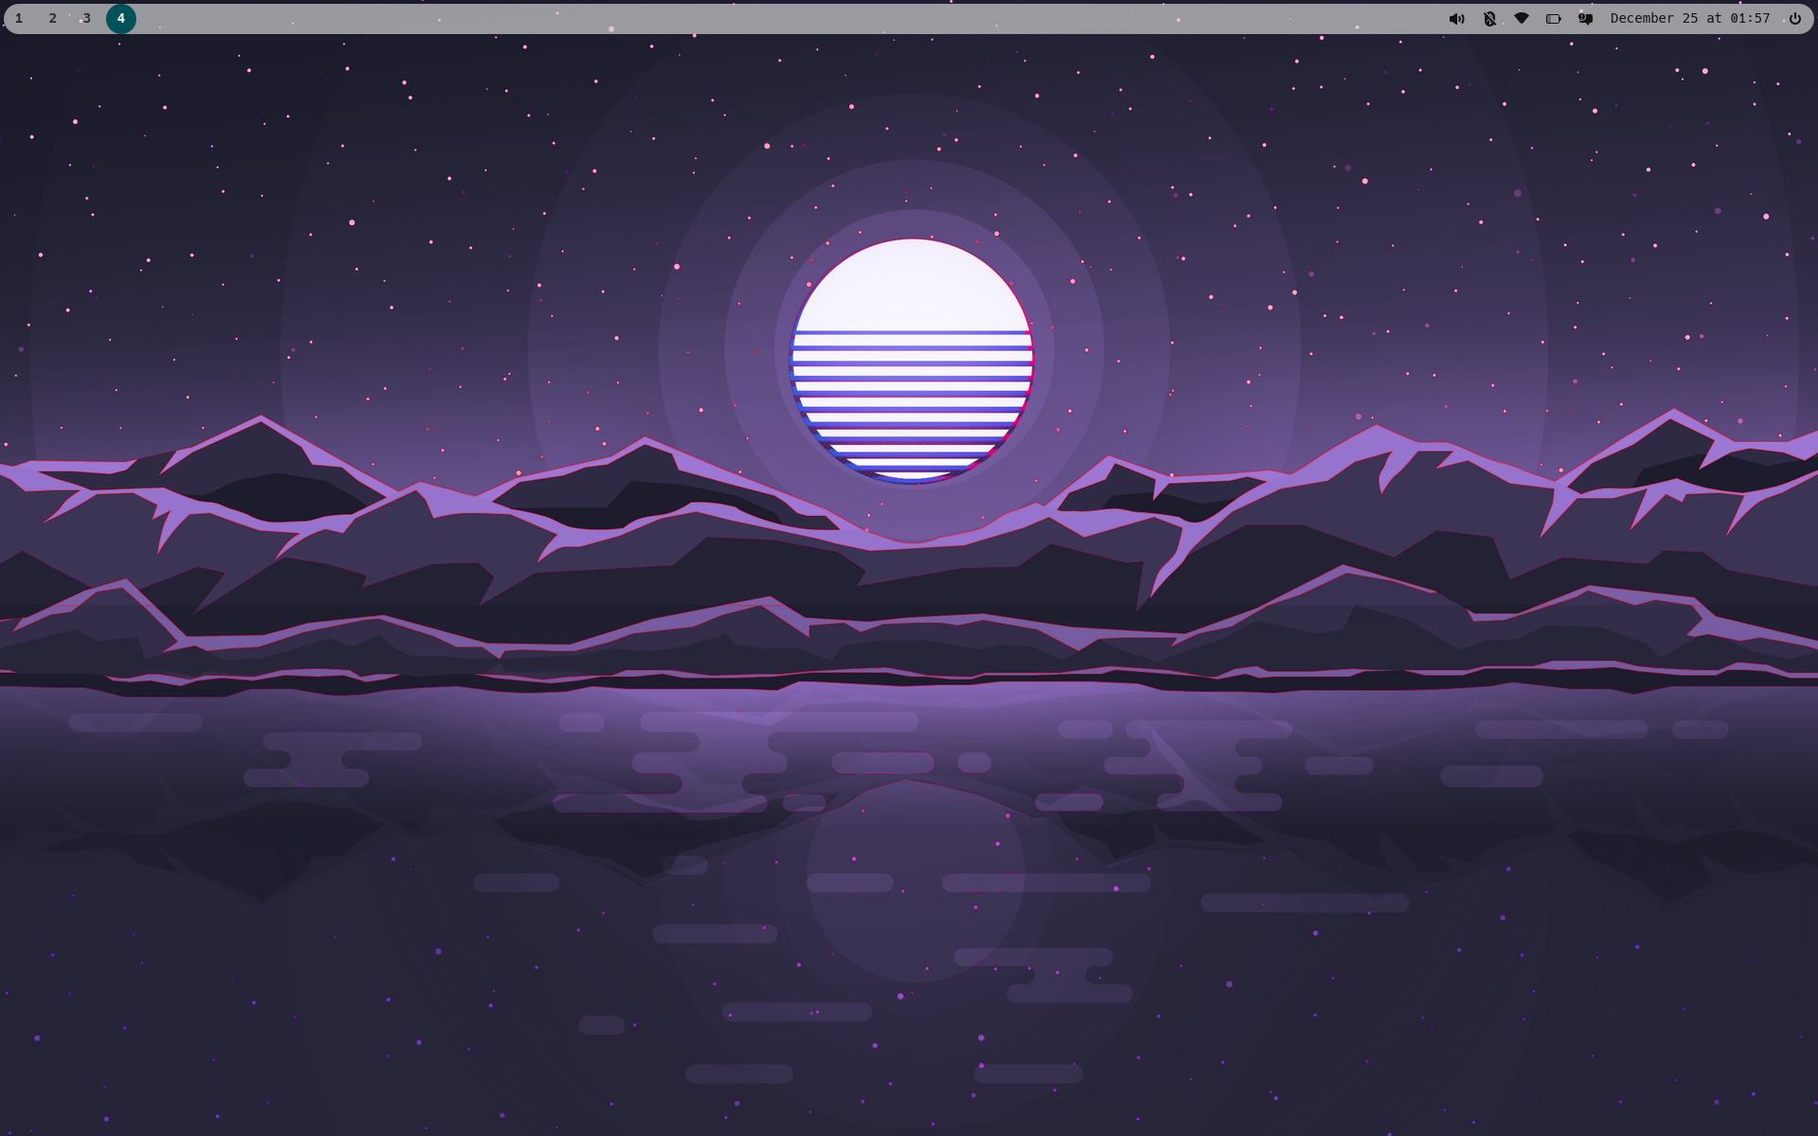The width and height of the screenshot is (1818, 1136).
Task: Click the right mountain peak on the wallpaper
Action: click(x=1673, y=413)
